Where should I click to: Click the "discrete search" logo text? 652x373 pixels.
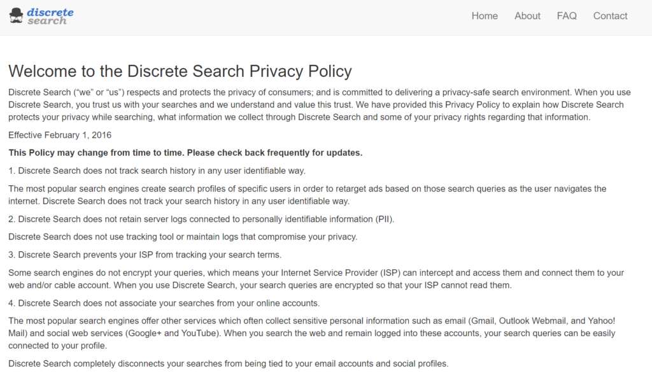point(50,17)
